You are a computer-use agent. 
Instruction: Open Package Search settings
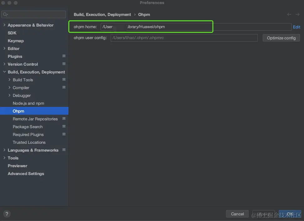[28, 127]
